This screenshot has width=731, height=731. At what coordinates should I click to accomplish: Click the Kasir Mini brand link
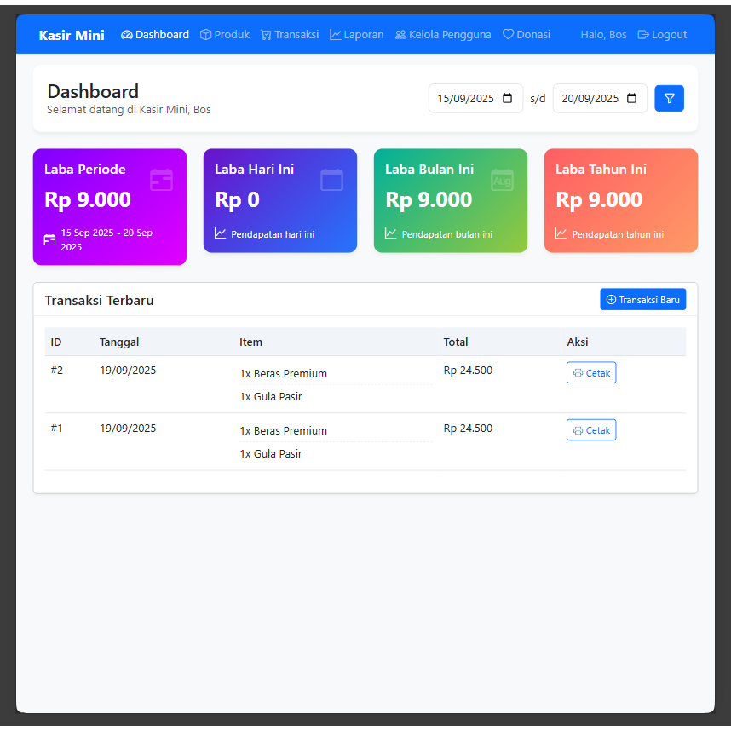[x=71, y=35]
